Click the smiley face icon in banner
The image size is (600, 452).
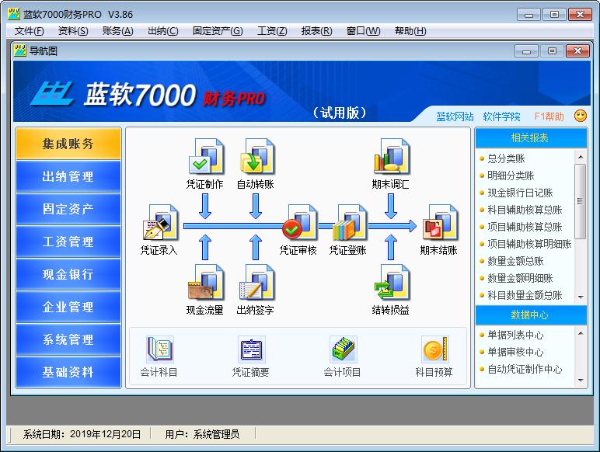pyautogui.click(x=580, y=116)
